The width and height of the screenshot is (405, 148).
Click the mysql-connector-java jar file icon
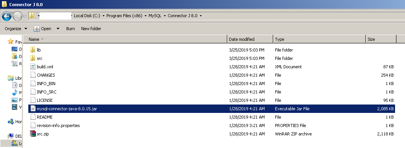coord(33,109)
